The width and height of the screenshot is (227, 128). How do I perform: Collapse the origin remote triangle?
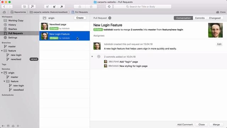point(2,73)
